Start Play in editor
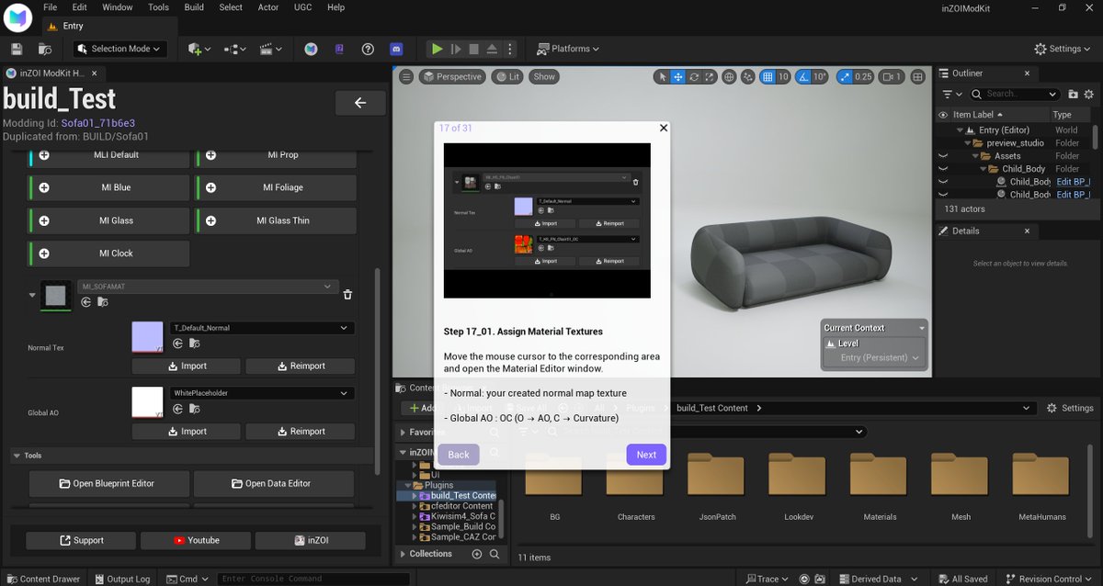 (x=438, y=49)
